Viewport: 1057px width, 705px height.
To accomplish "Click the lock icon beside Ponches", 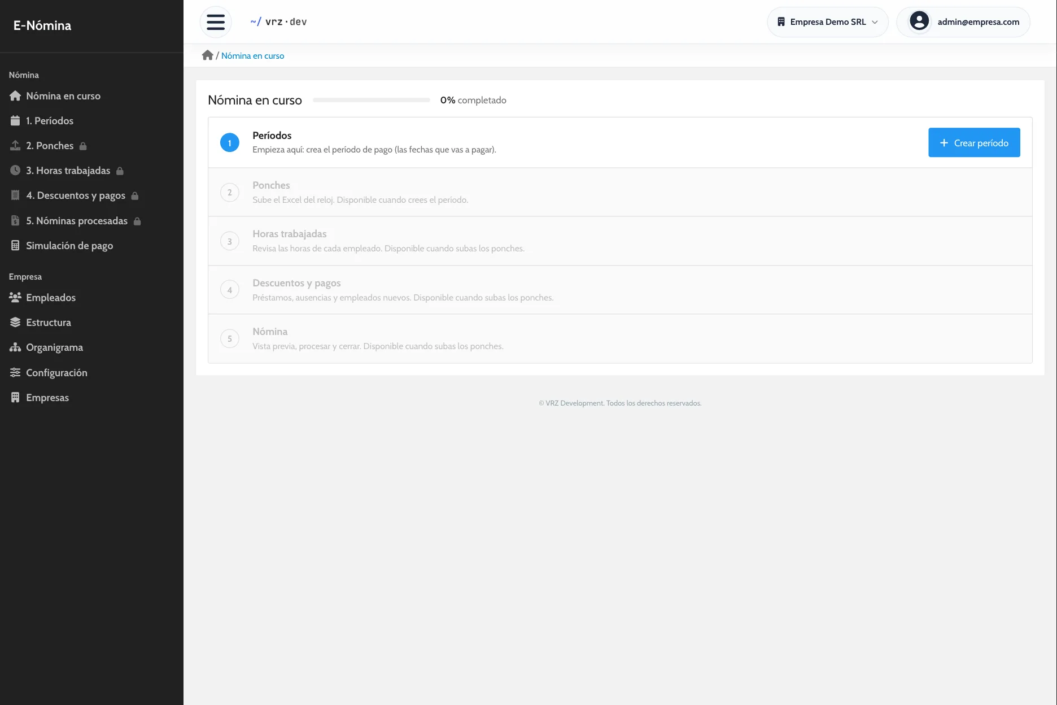I will coord(83,146).
